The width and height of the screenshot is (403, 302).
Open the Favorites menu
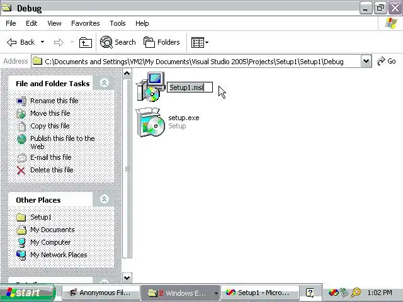pyautogui.click(x=86, y=23)
